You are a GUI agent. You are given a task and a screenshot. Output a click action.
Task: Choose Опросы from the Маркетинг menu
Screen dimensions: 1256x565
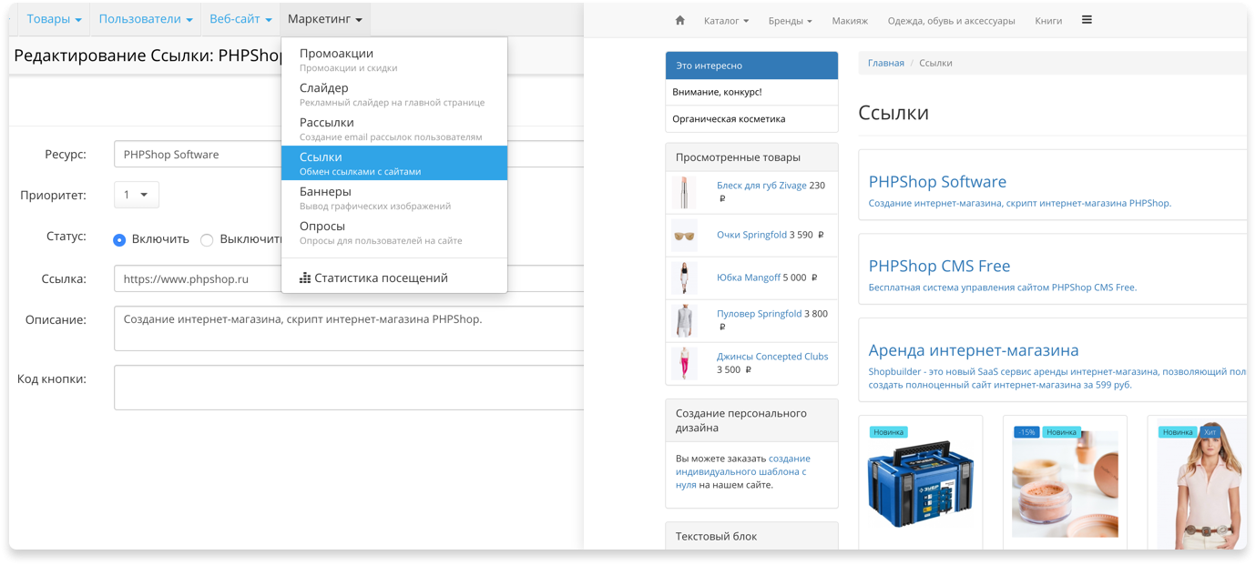point(394,232)
